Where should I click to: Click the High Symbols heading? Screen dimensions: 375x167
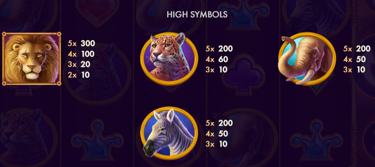(197, 15)
